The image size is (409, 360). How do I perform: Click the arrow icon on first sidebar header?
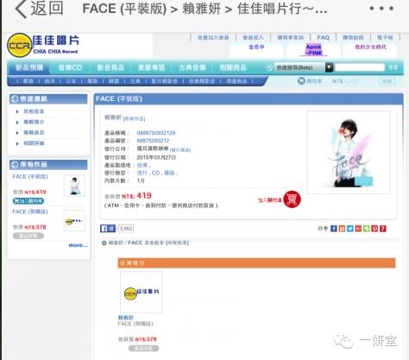(x=14, y=99)
